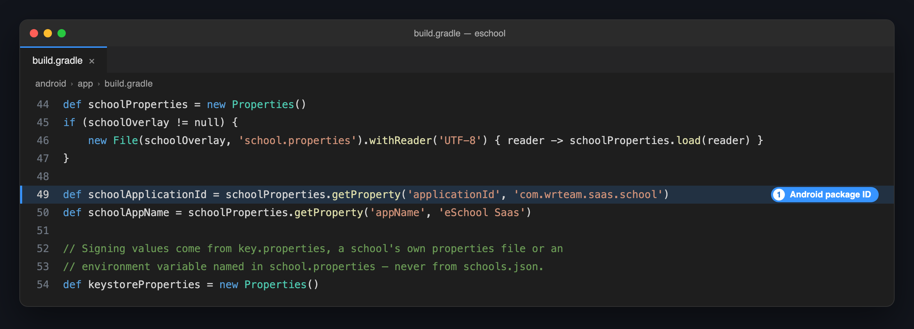914x329 pixels.
Task: Click the 'com.wrteam.saas.school' string literal
Action: [588, 195]
